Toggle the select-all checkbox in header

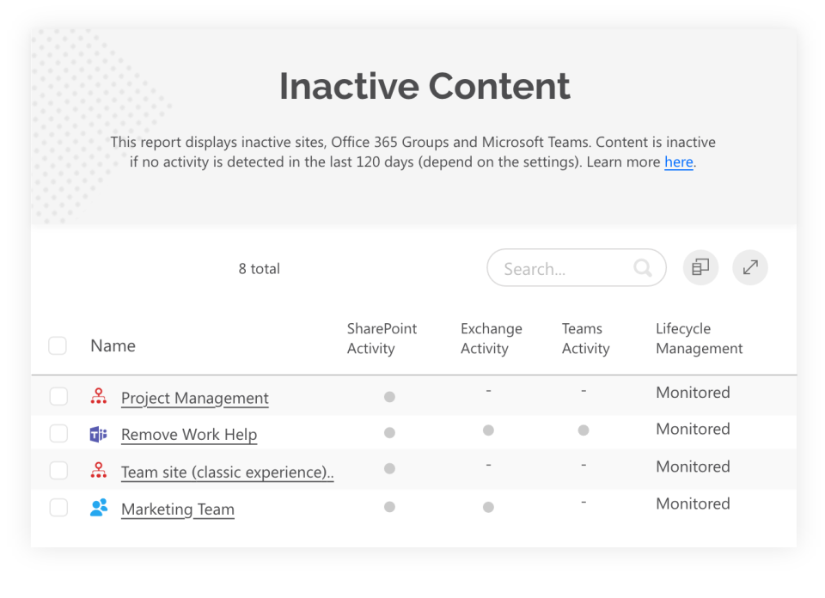[58, 346]
